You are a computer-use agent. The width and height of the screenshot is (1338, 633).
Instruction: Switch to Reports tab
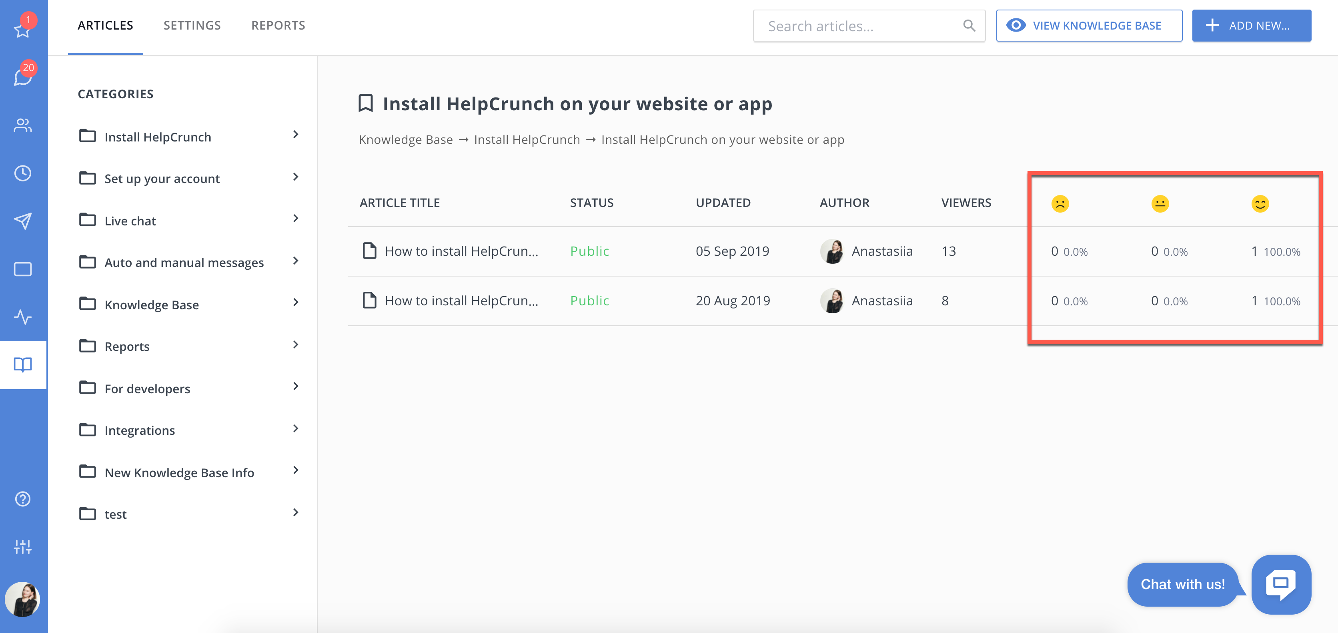point(278,26)
